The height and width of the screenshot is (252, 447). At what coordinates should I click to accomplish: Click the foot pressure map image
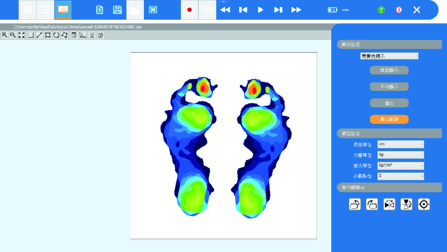click(x=223, y=146)
